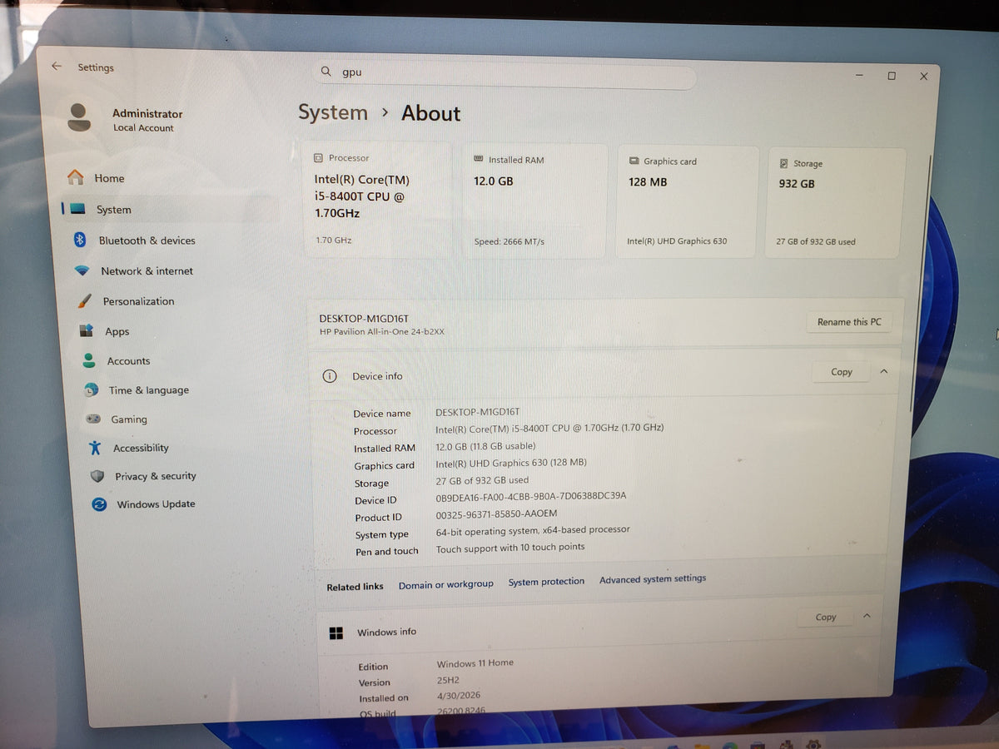Image resolution: width=999 pixels, height=749 pixels.
Task: Click the search box containing gpu
Action: pos(504,75)
